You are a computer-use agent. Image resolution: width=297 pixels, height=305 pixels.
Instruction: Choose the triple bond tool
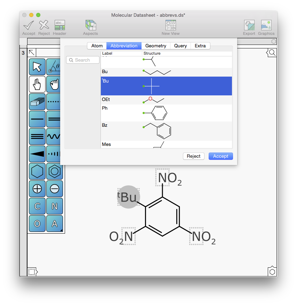37,136
